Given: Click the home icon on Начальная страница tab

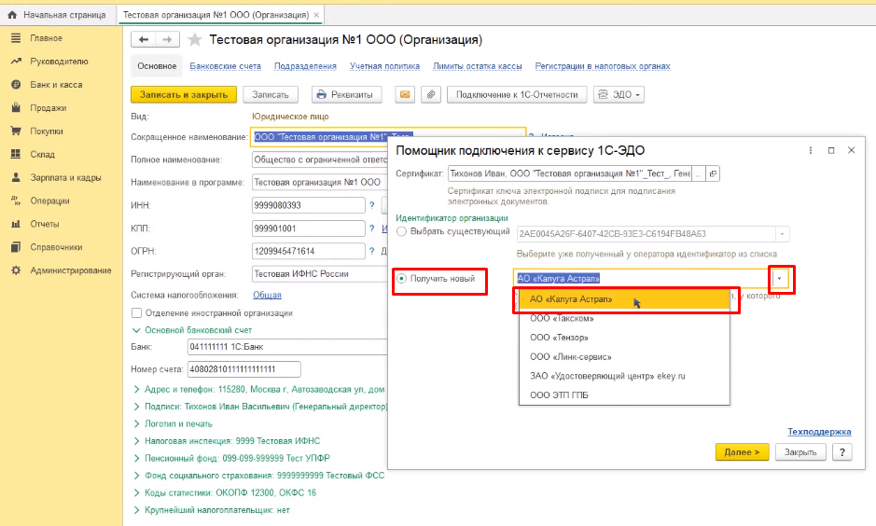Looking at the screenshot, I should (x=12, y=15).
